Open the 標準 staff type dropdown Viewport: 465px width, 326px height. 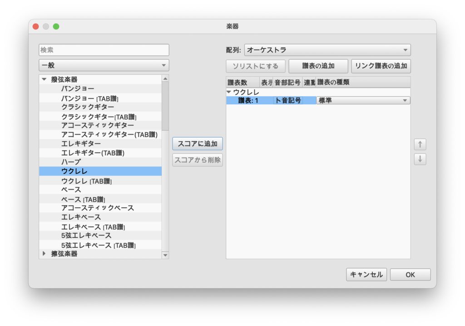coord(363,101)
